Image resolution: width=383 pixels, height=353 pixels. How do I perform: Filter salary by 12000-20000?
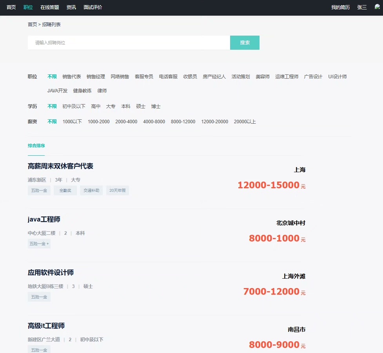(215, 121)
